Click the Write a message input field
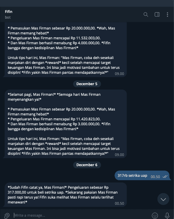Screen dimensions: 174x219 [81, 215]
